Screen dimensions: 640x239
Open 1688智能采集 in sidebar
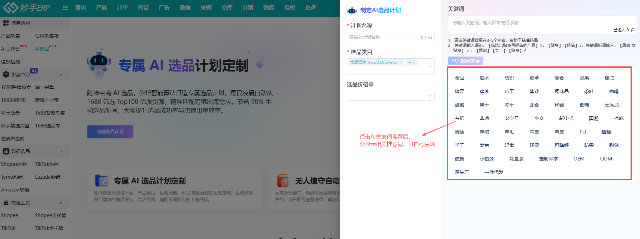click(50, 113)
